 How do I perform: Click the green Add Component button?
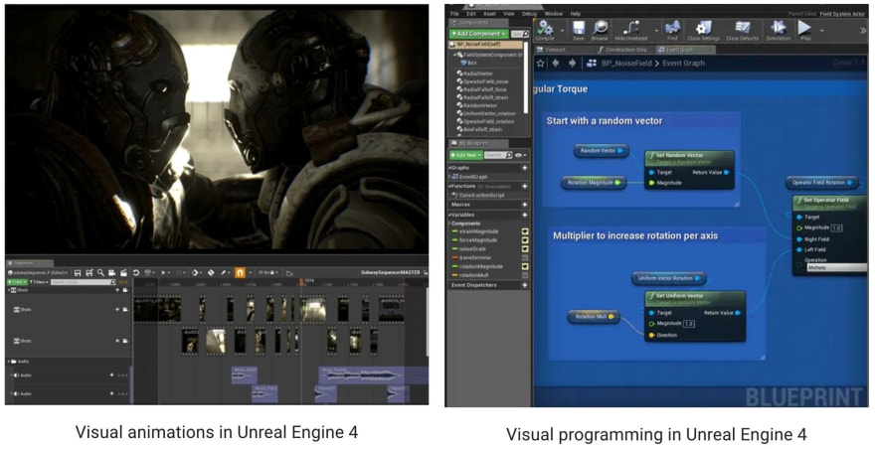click(x=478, y=34)
